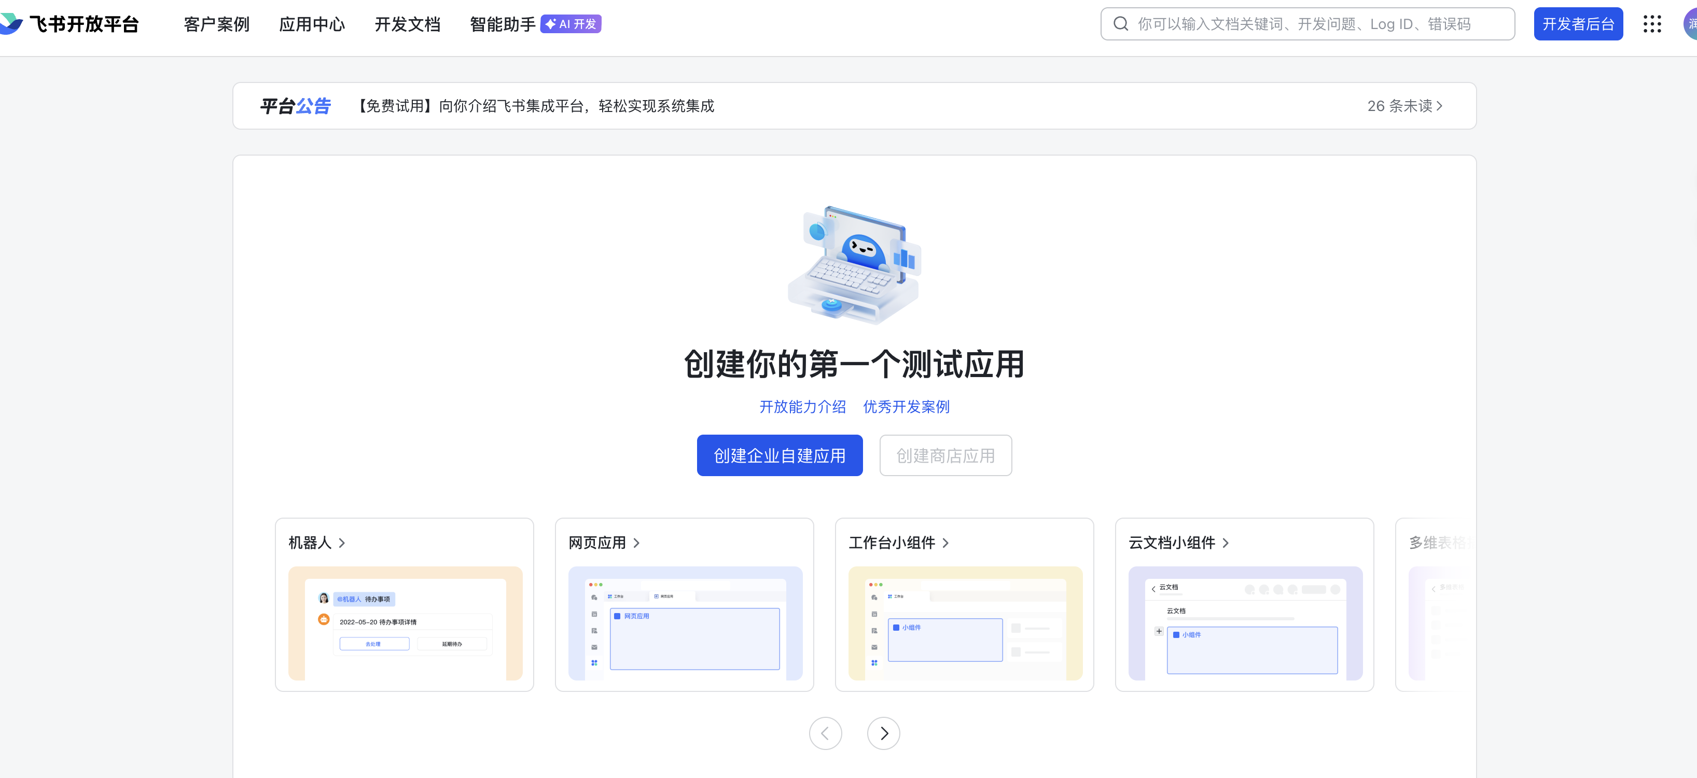This screenshot has height=778, width=1697.
Task: Expand the 机器人 card chevron
Action: (x=342, y=543)
